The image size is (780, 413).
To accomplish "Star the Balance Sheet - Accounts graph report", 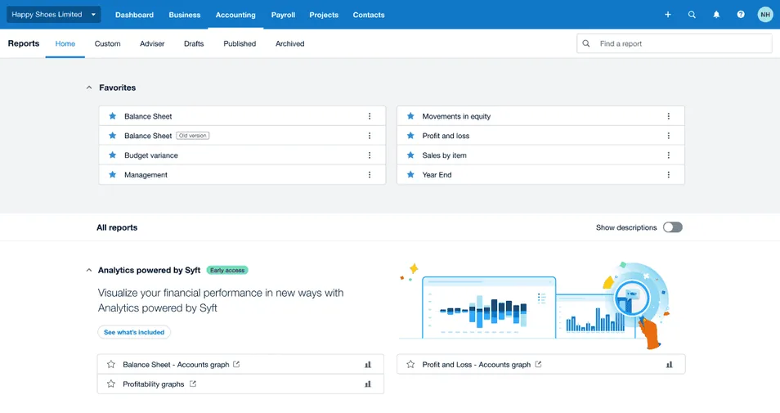I will point(111,364).
